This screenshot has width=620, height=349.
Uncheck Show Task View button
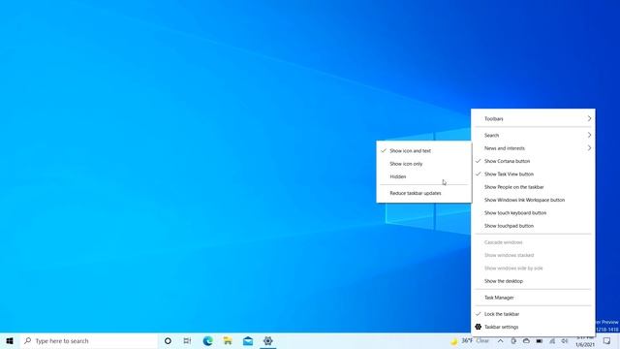click(533, 174)
